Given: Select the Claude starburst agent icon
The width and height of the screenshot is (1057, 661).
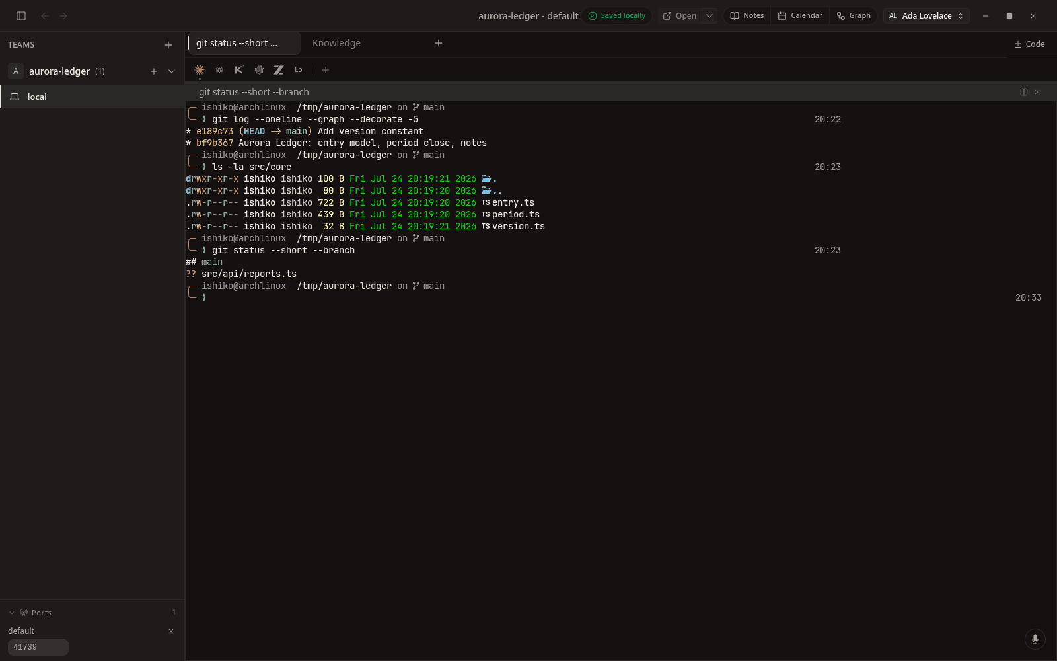Looking at the screenshot, I should coord(200,70).
